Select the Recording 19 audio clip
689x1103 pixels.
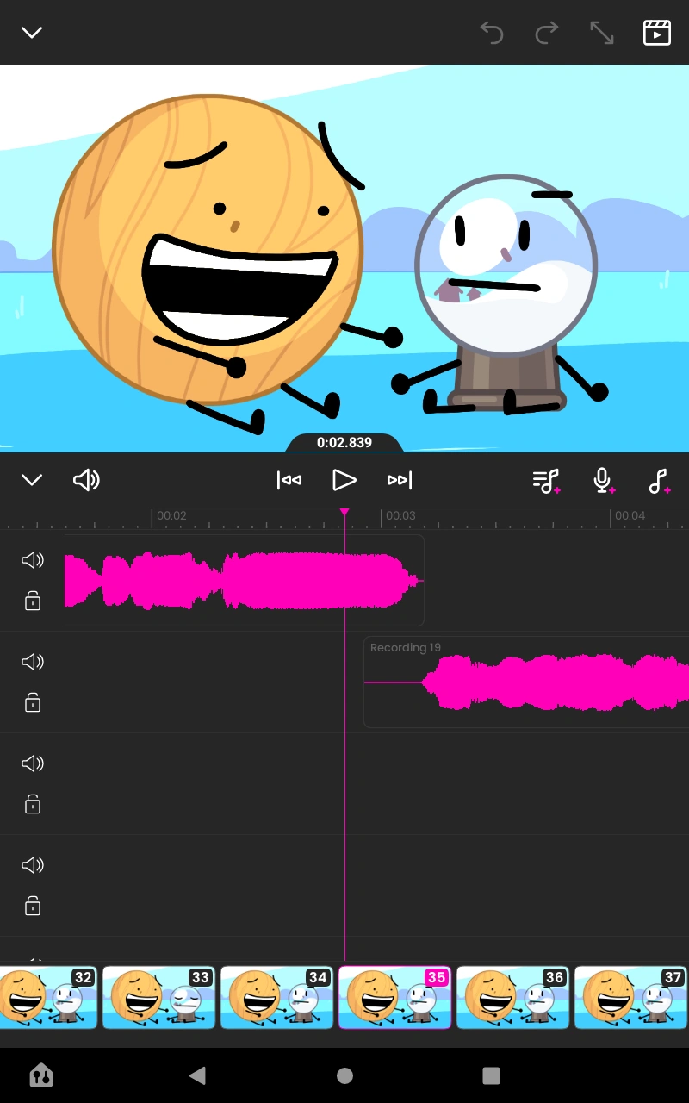526,682
